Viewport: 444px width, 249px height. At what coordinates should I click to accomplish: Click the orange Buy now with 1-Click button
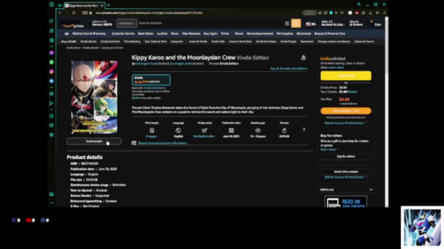coord(346,111)
